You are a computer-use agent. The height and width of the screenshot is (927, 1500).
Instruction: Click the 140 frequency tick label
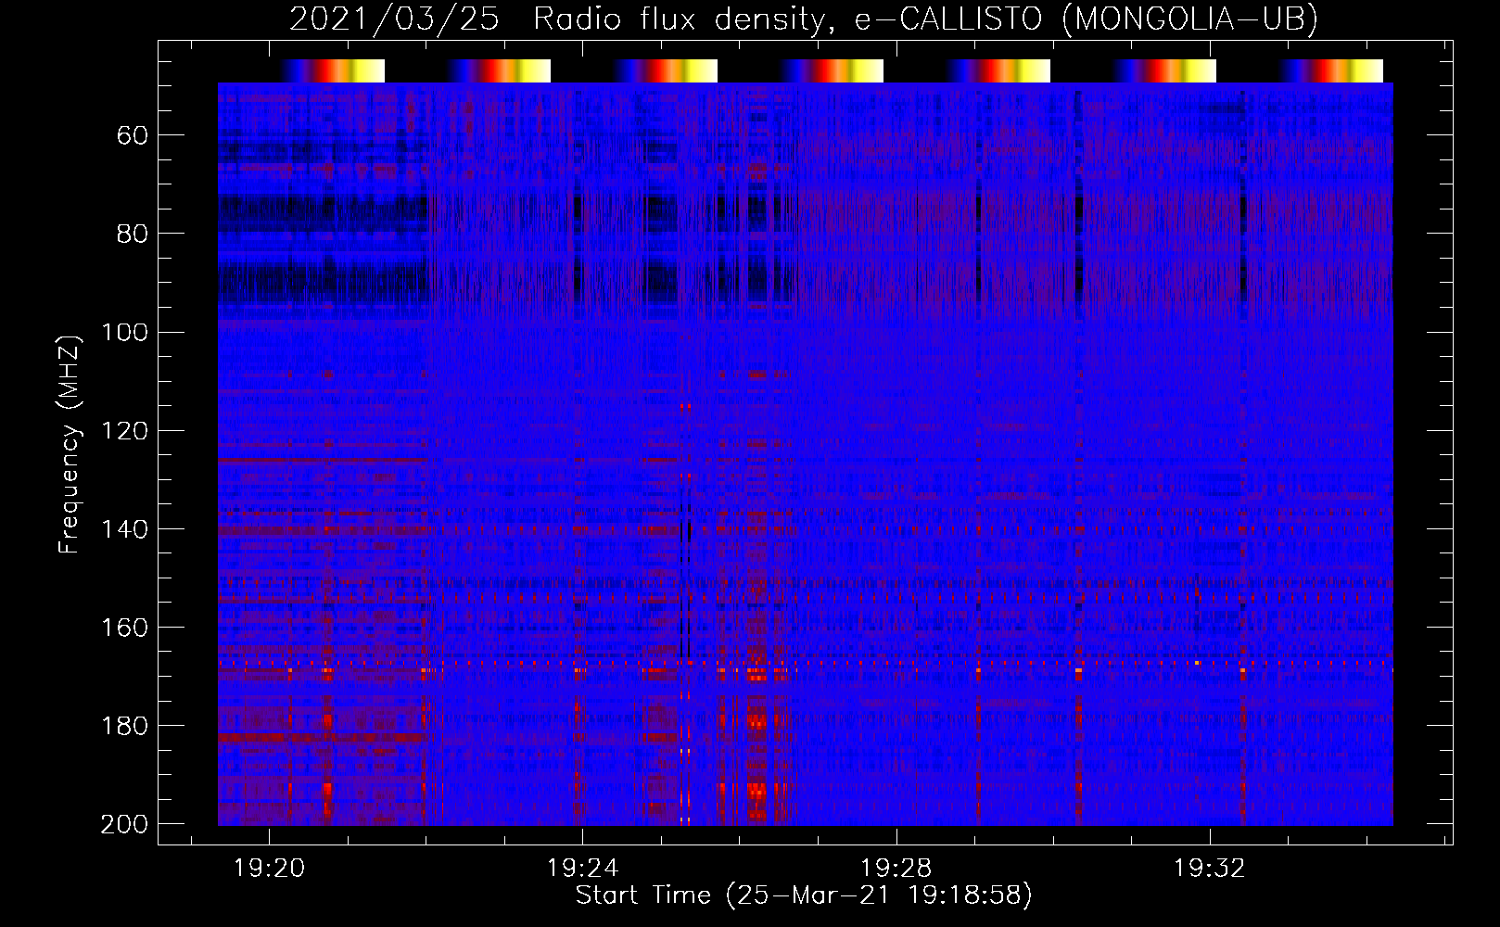(x=124, y=529)
